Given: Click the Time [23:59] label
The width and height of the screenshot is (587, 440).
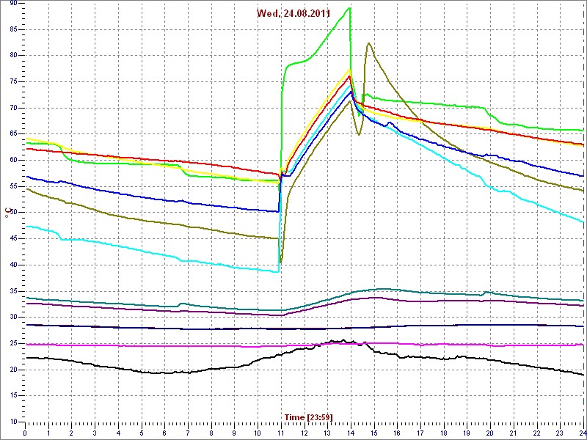Looking at the screenshot, I should tap(308, 417).
